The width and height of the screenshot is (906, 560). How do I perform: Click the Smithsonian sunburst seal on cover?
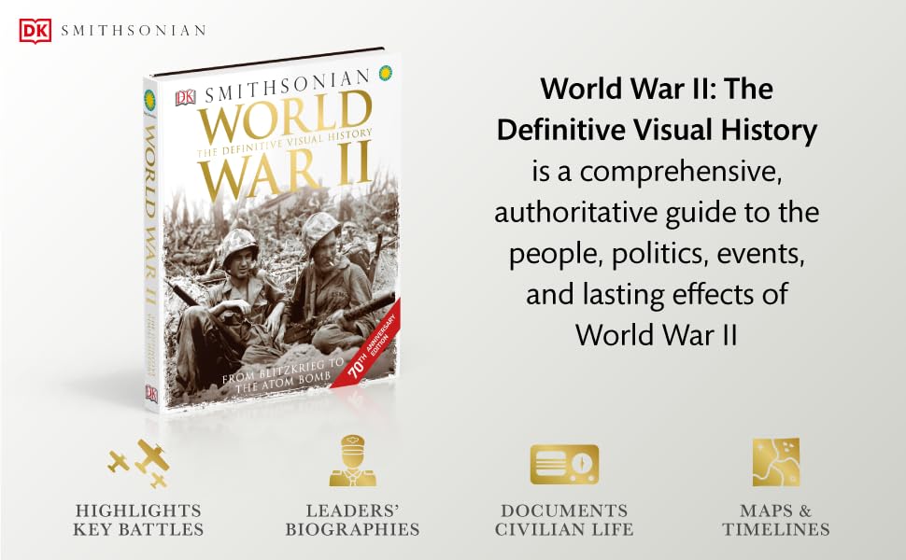386,74
